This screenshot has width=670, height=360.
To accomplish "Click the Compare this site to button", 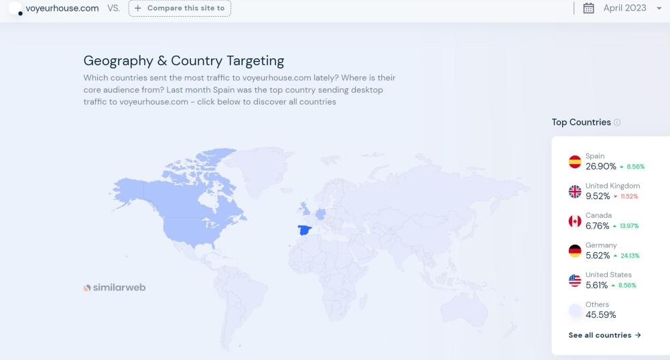I will point(180,8).
